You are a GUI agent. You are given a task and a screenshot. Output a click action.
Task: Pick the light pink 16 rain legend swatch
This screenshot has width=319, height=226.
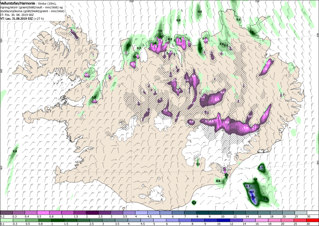262,221
